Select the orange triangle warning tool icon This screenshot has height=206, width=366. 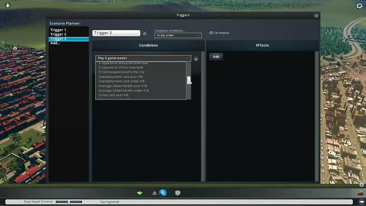point(154,193)
